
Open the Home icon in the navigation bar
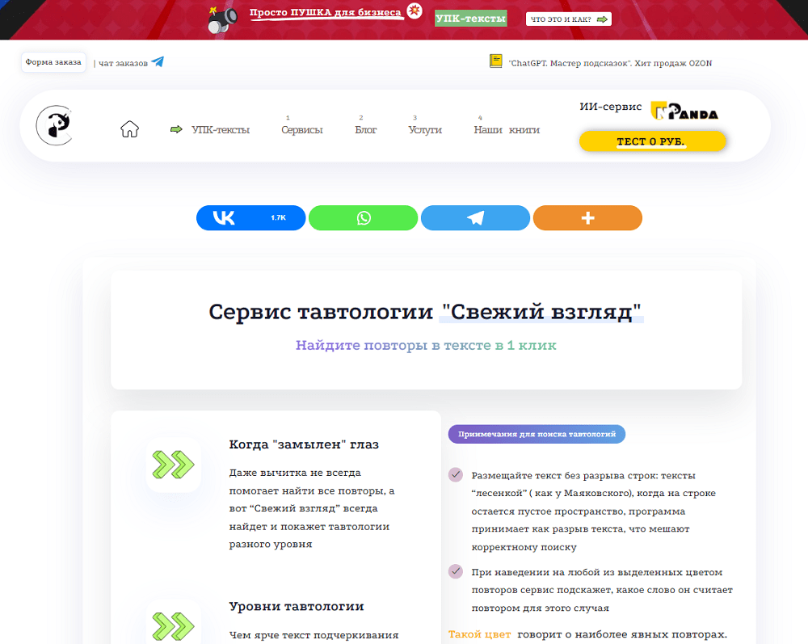pos(130,128)
